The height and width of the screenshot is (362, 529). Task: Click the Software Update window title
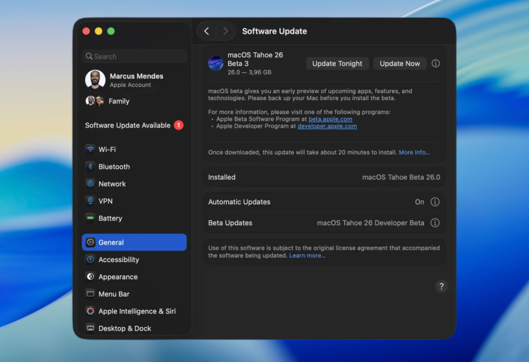(274, 31)
